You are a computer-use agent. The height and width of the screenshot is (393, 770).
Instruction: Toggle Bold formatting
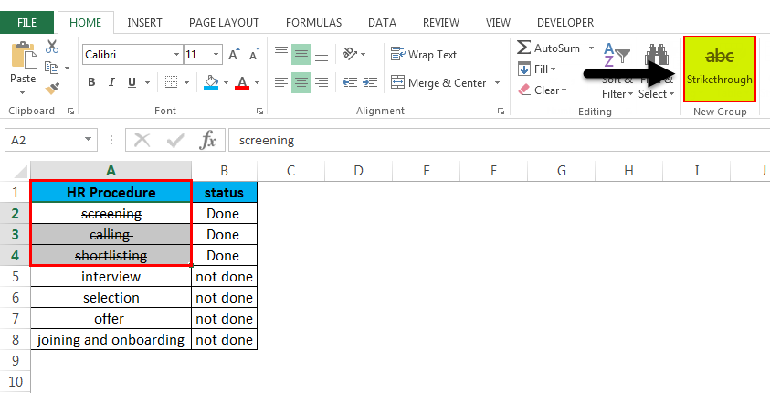point(91,83)
